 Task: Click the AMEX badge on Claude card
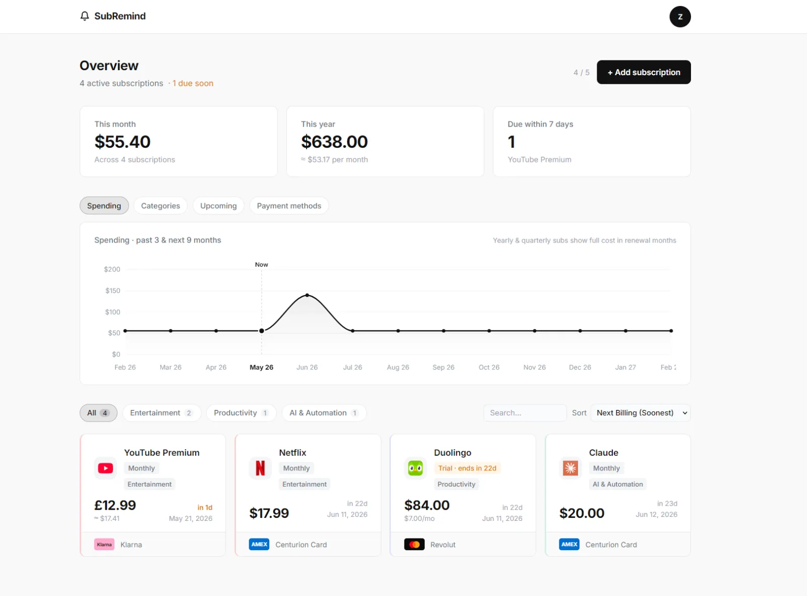(x=569, y=545)
